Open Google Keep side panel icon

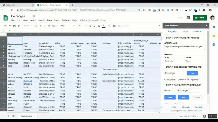[x=214, y=36]
